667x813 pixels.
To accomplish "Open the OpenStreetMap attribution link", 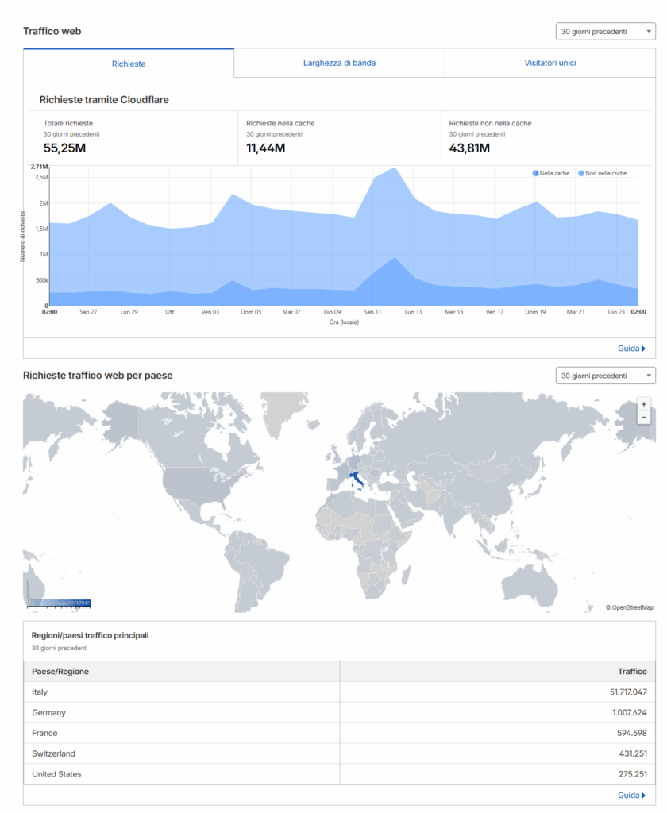I will click(x=632, y=607).
